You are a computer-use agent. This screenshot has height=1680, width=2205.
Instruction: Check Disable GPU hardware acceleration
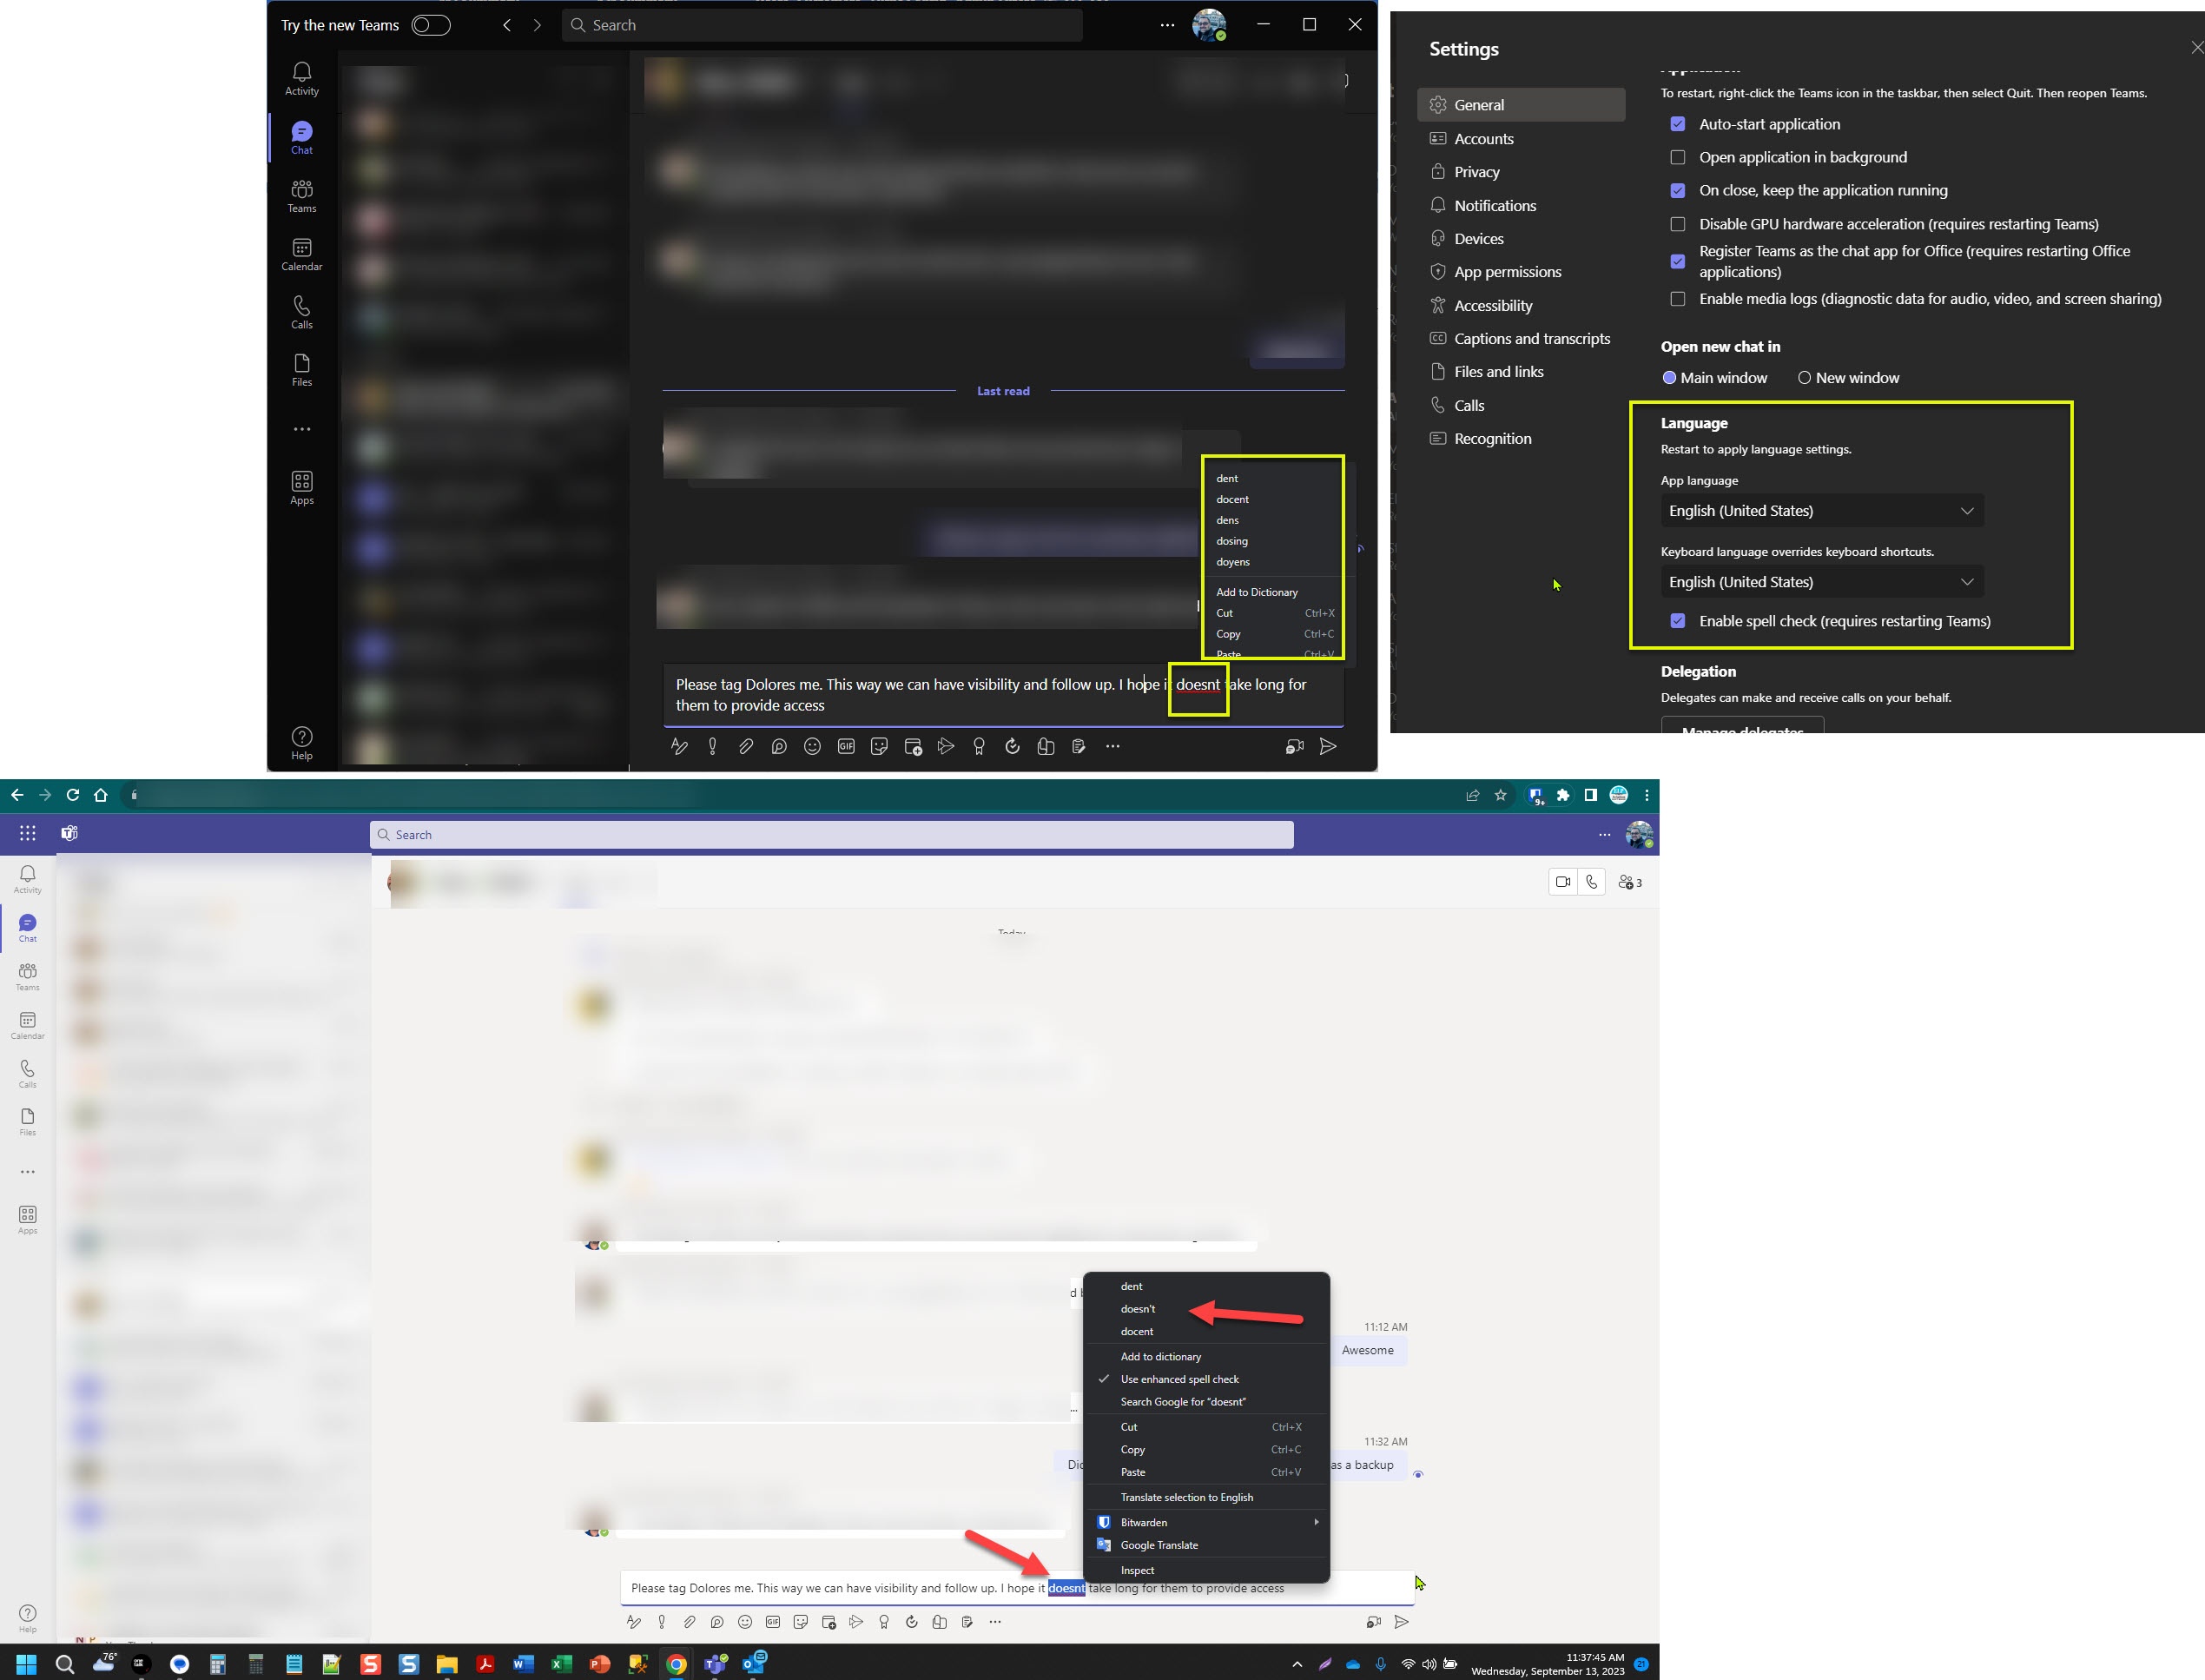[x=1677, y=224]
